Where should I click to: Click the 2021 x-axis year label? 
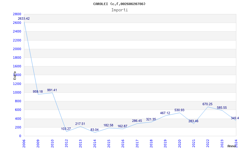pyautogui.click(x=194, y=144)
